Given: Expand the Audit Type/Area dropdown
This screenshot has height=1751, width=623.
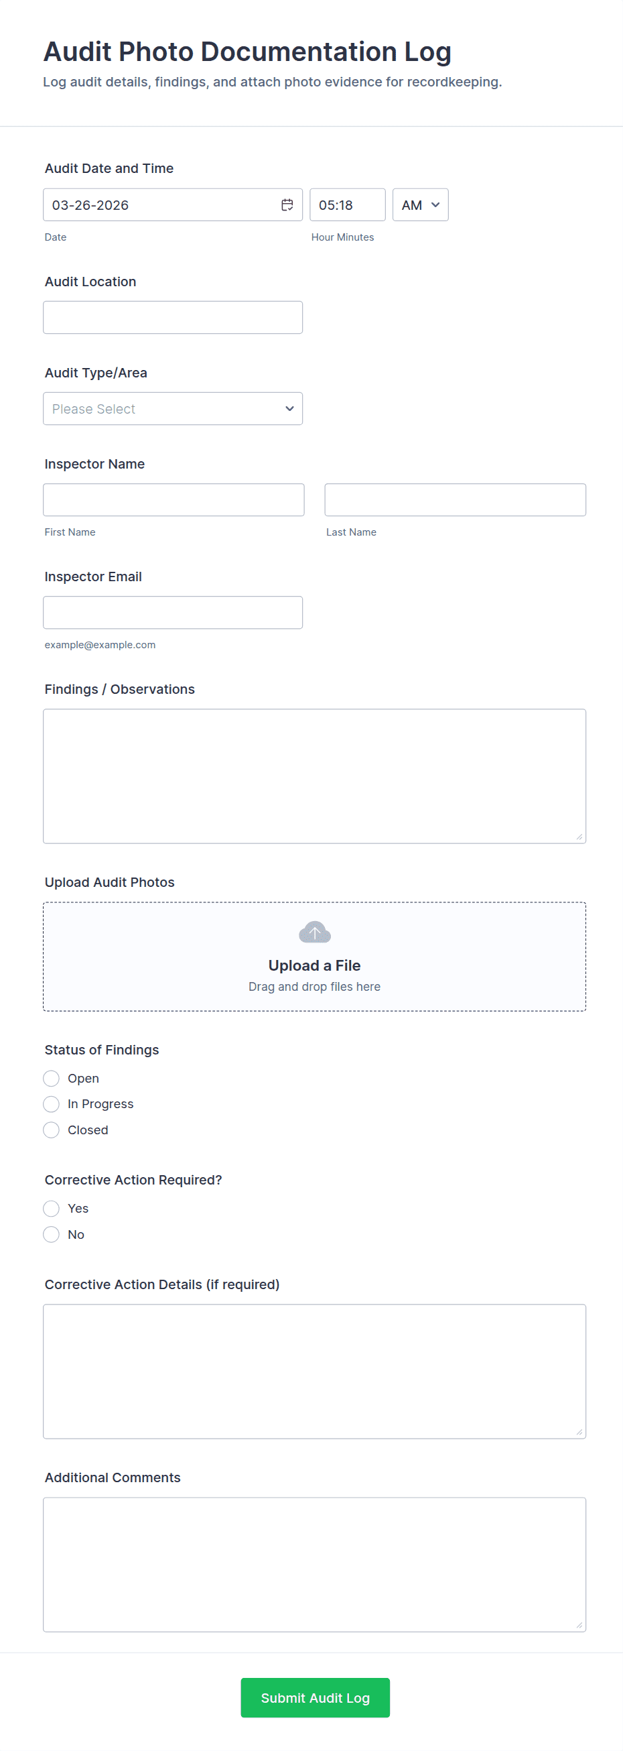Looking at the screenshot, I should (x=173, y=408).
